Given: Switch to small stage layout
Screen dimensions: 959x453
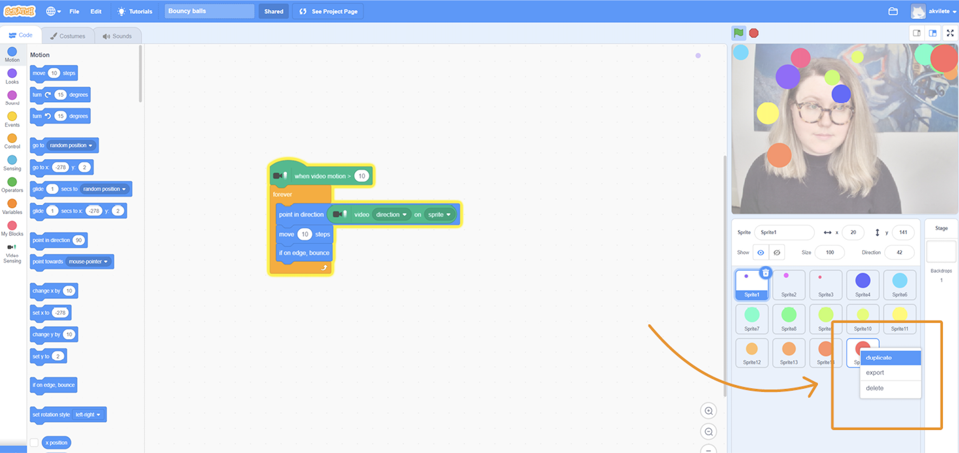Looking at the screenshot, I should click(916, 33).
